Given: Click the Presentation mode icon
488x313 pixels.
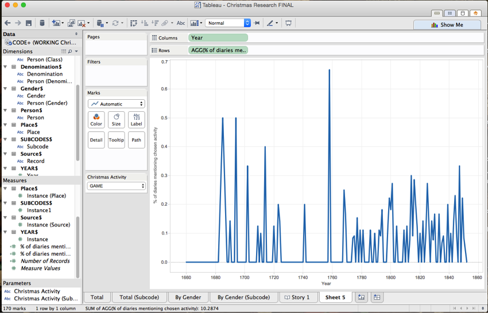Looking at the screenshot, I should click(289, 23).
